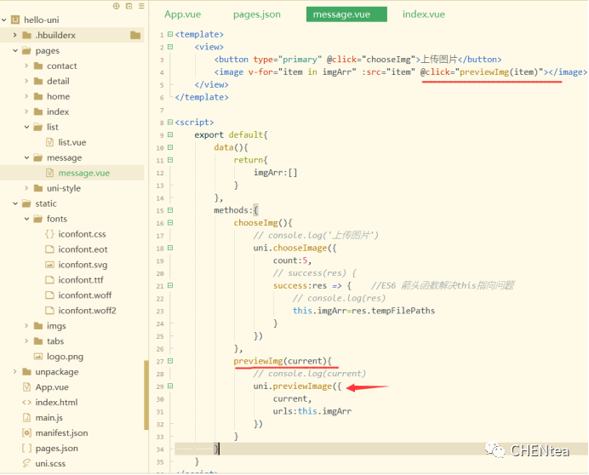This screenshot has width=589, height=475.
Task: Click the uni.scss file icon
Action: click(x=26, y=463)
